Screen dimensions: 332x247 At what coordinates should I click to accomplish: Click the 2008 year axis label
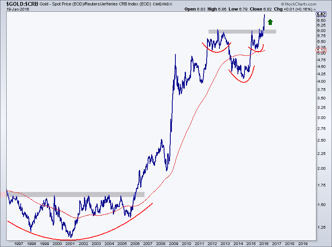pyautogui.click(x=161, y=244)
